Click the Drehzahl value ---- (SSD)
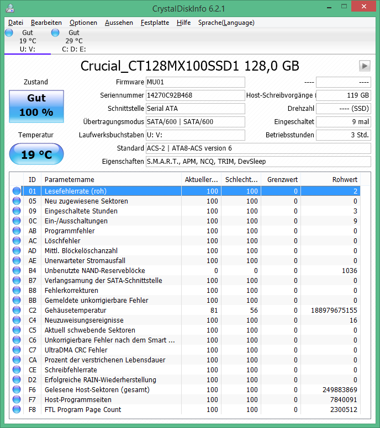 point(344,109)
